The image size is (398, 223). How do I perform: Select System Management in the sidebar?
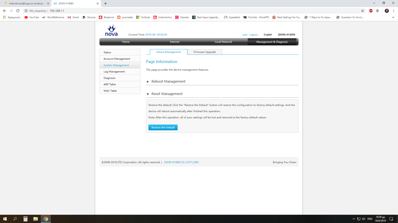click(x=120, y=65)
